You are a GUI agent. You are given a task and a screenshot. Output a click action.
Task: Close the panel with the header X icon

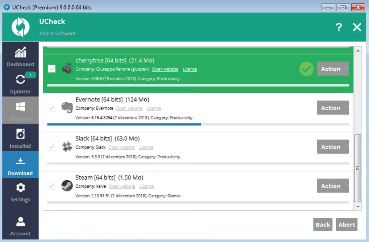pyautogui.click(x=357, y=28)
